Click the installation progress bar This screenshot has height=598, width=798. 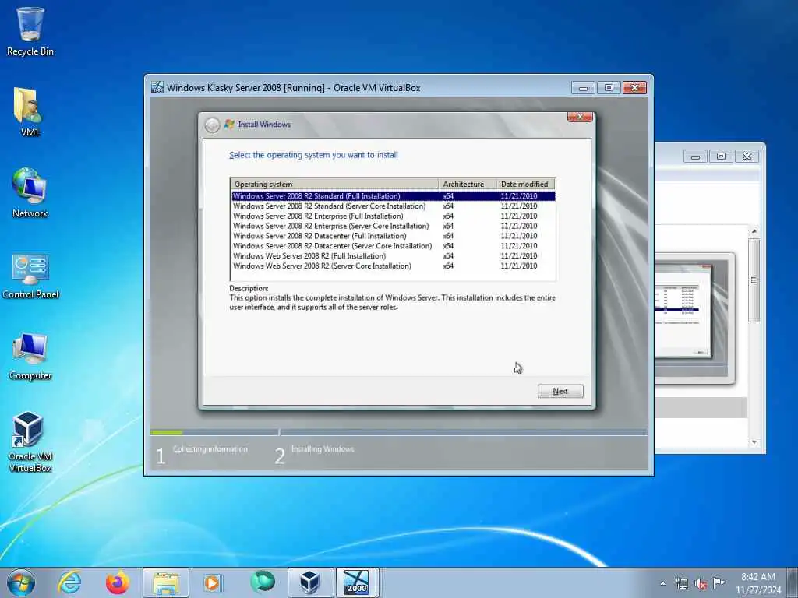click(398, 432)
